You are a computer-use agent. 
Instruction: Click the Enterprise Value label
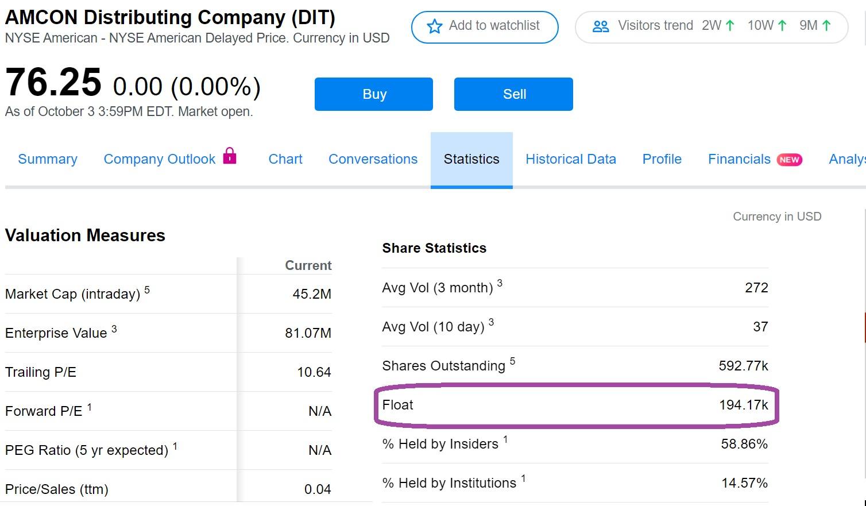[56, 333]
